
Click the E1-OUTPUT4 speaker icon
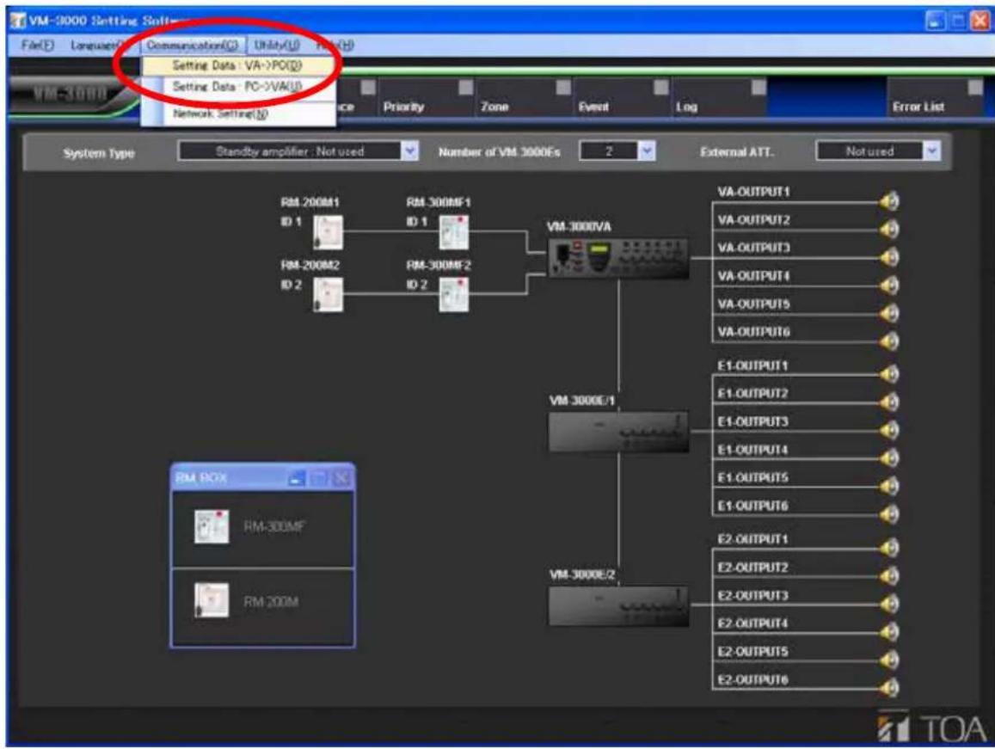(x=890, y=458)
